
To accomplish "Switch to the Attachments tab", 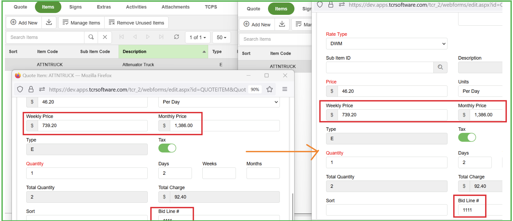I will 175,7.
